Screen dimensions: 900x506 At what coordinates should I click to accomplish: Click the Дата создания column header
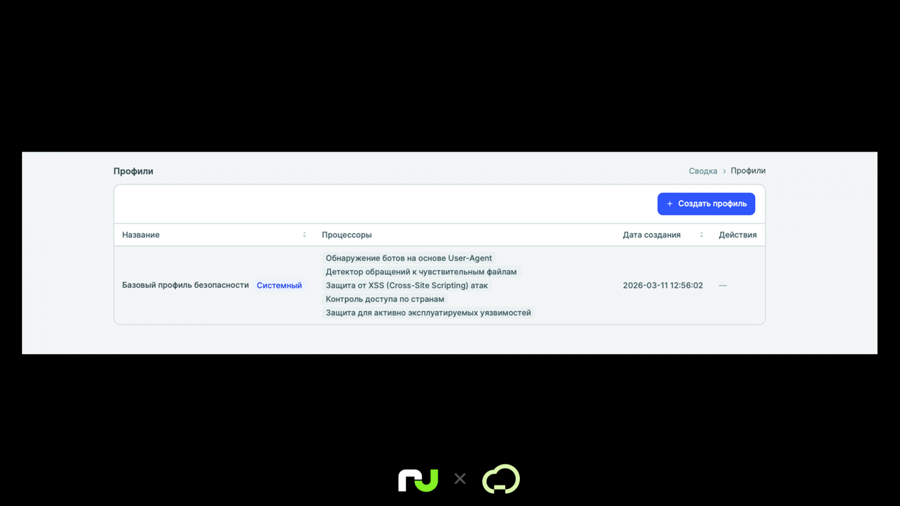click(x=651, y=235)
